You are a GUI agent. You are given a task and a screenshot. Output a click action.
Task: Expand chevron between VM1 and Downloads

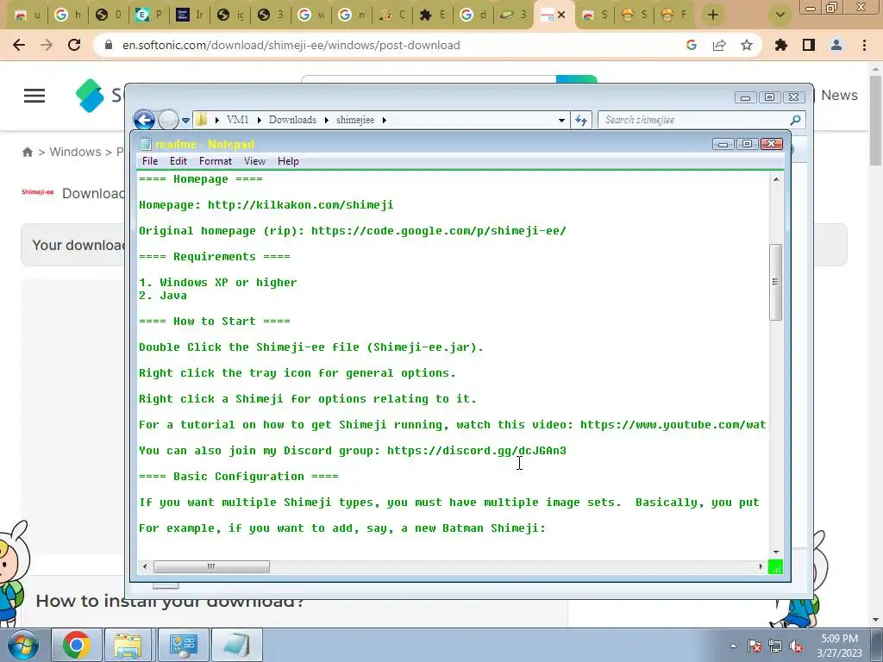259,120
